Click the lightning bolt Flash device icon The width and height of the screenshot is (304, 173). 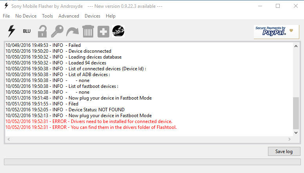coord(11,31)
